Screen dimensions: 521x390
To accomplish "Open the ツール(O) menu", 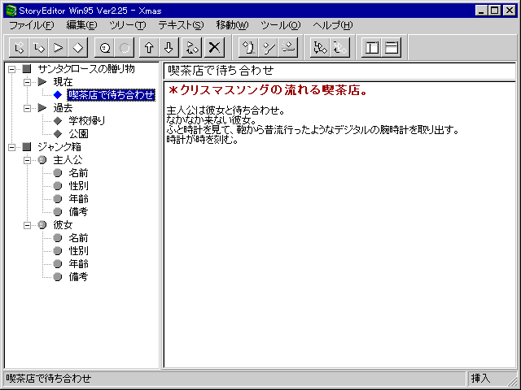I will click(280, 25).
